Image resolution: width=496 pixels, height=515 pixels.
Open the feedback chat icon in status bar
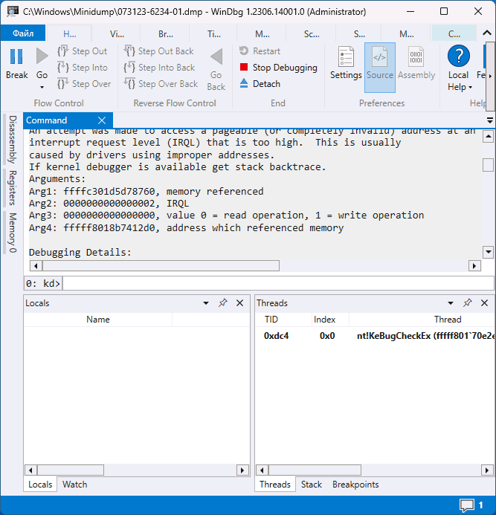pyautogui.click(x=466, y=505)
